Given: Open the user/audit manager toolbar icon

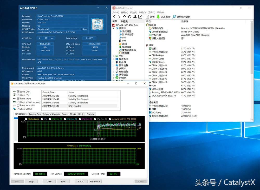Looking at the screenshot, I should coord(135,17).
